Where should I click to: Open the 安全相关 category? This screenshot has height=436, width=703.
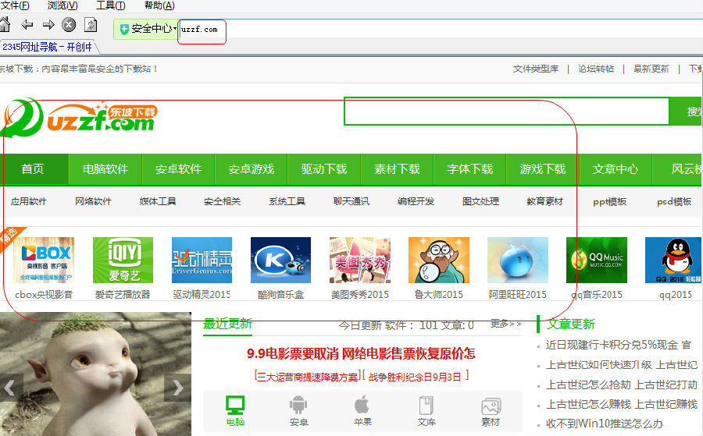[223, 201]
